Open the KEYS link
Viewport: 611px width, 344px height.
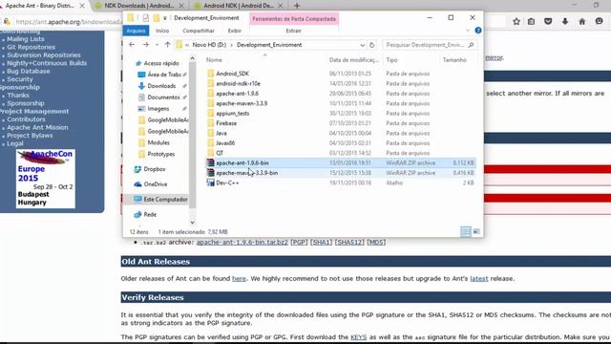click(359, 337)
